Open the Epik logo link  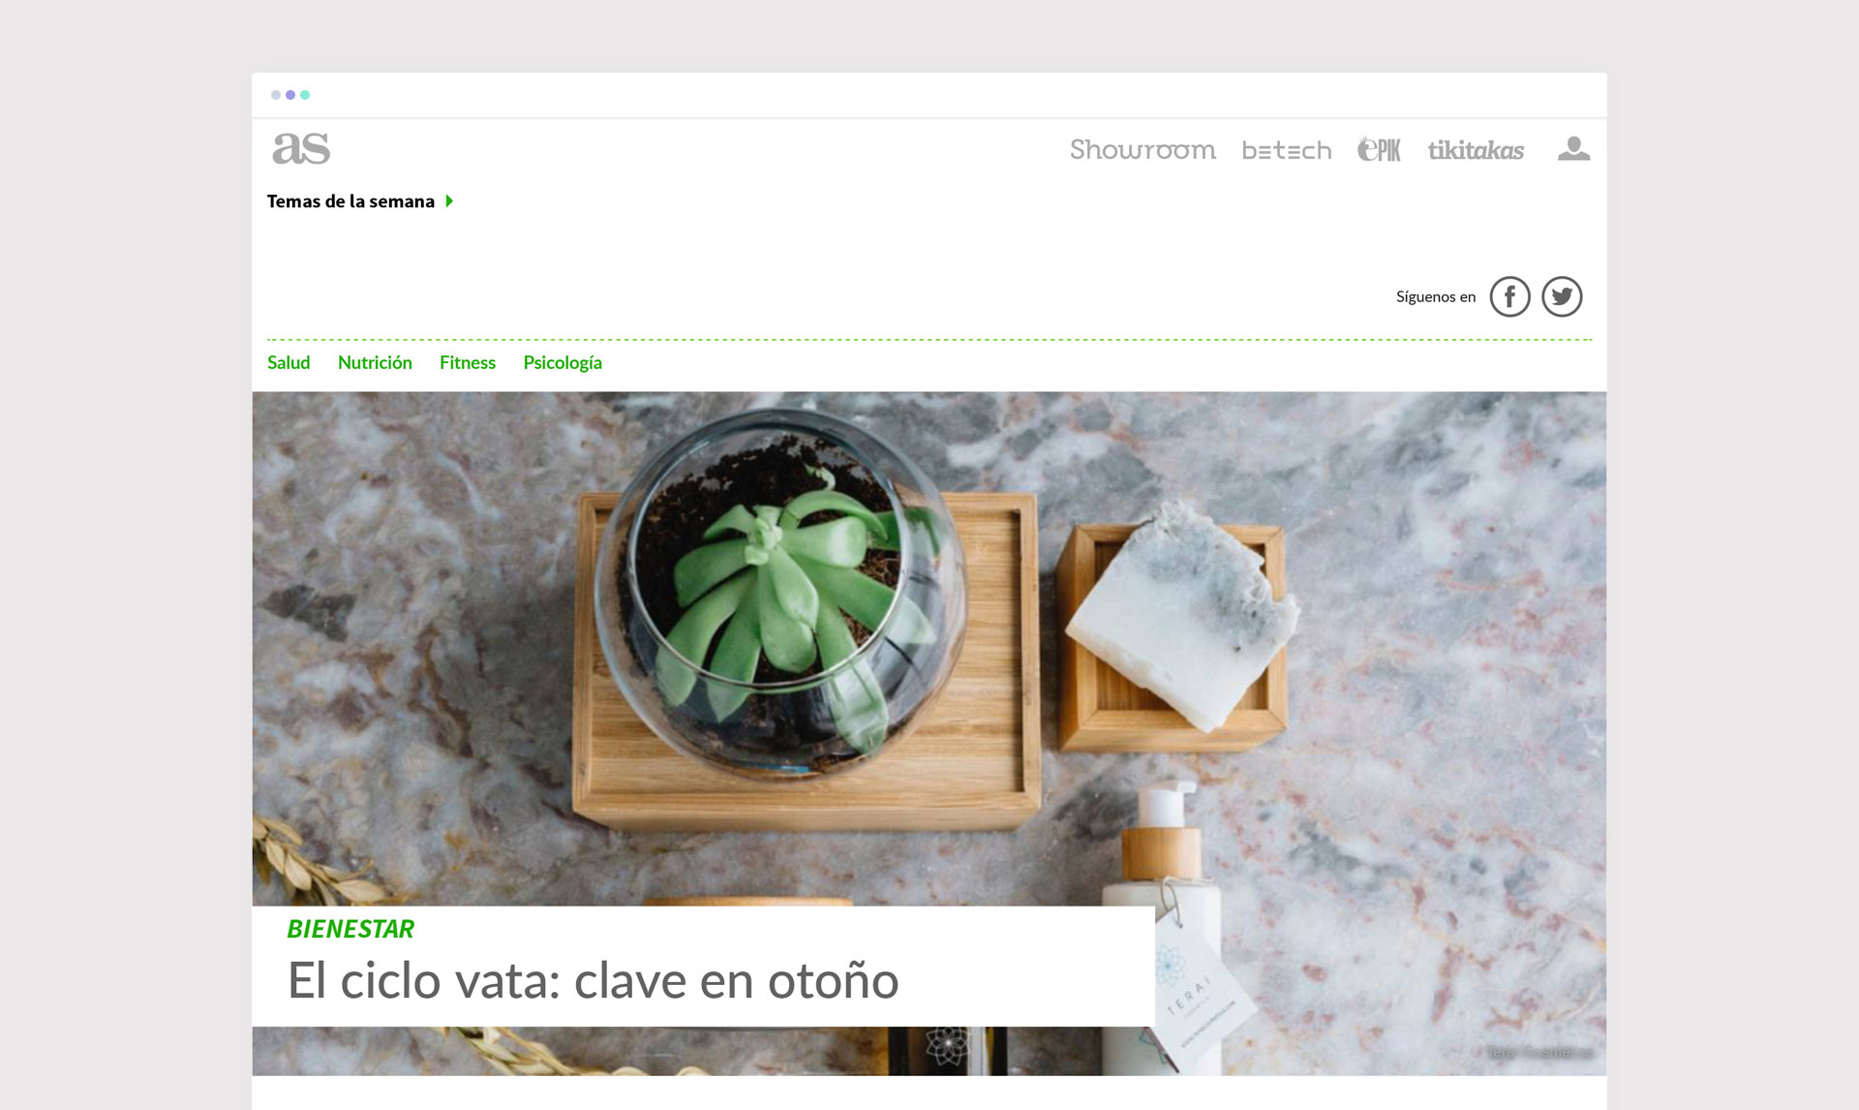1379,149
